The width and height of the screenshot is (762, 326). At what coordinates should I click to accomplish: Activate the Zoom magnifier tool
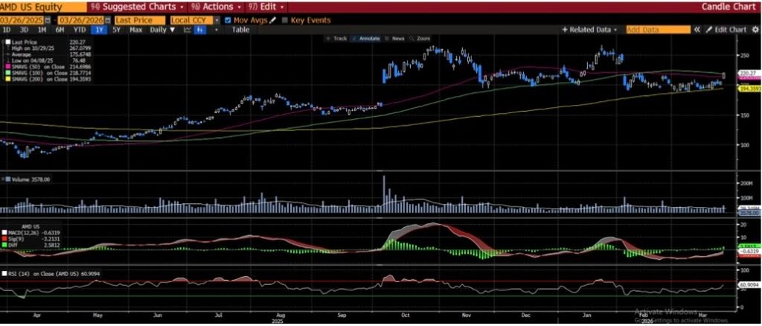point(420,38)
